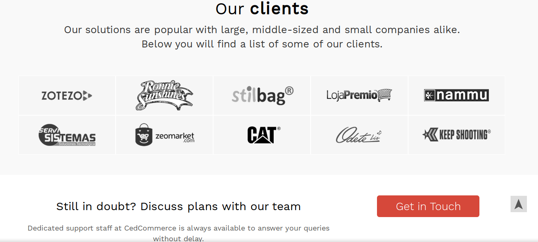This screenshot has height=242, width=538.
Task: Click the LojaPremio wordmark text
Action: pos(352,95)
